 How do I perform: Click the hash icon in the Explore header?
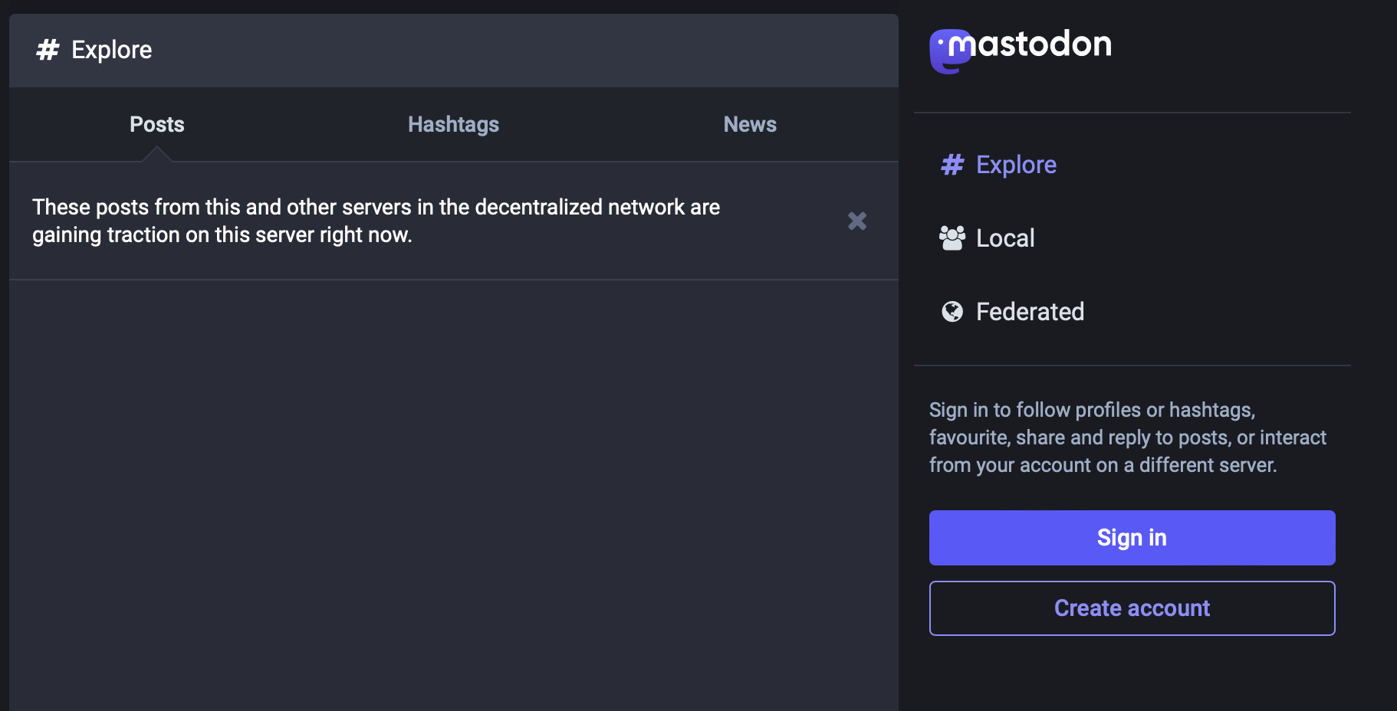pos(48,50)
